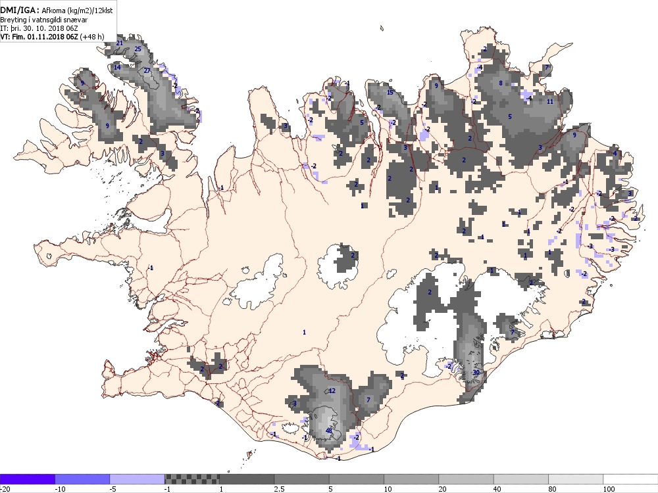Click the near-white 80 to 100 legend swatch

(576, 479)
